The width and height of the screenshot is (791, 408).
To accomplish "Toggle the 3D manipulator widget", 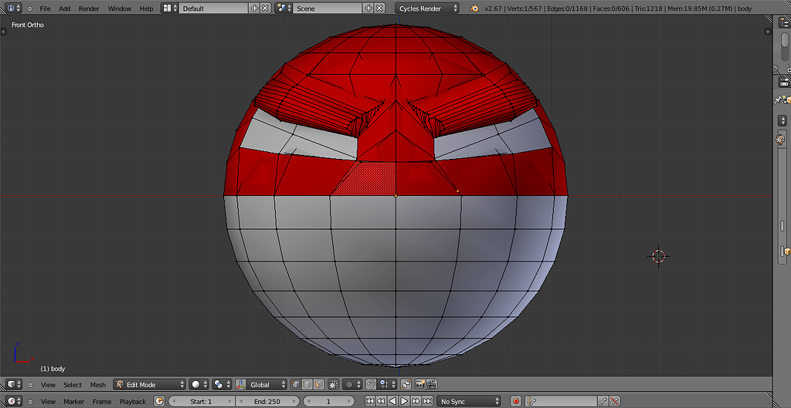I will (x=241, y=384).
